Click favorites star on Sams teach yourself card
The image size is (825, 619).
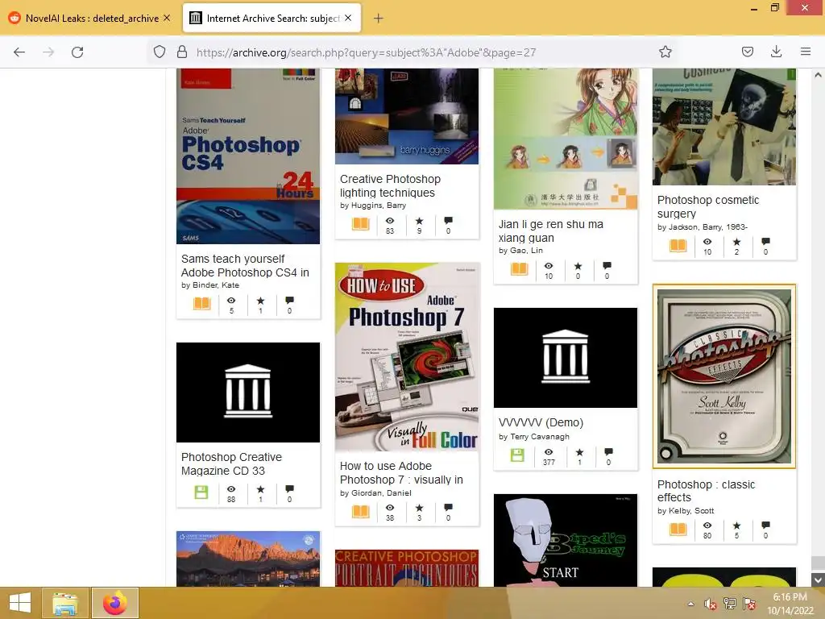pos(260,301)
